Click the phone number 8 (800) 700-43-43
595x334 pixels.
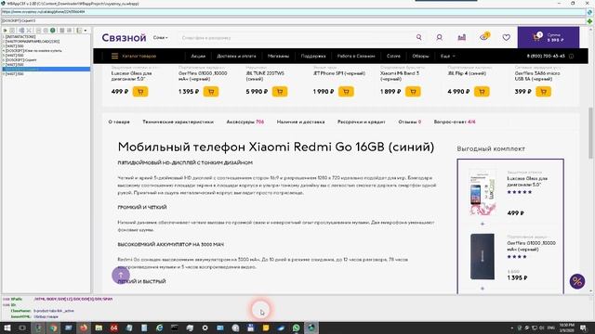click(x=546, y=56)
